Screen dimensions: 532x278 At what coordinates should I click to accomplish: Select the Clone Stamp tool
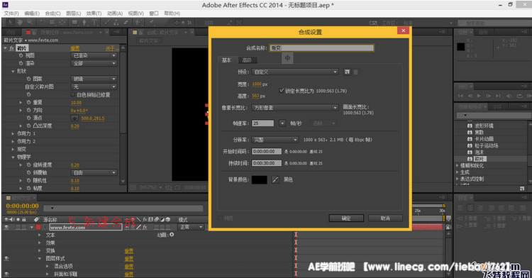116,23
